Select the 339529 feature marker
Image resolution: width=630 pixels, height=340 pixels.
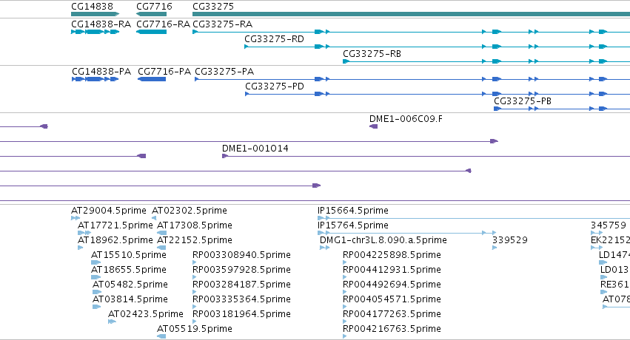click(495, 248)
